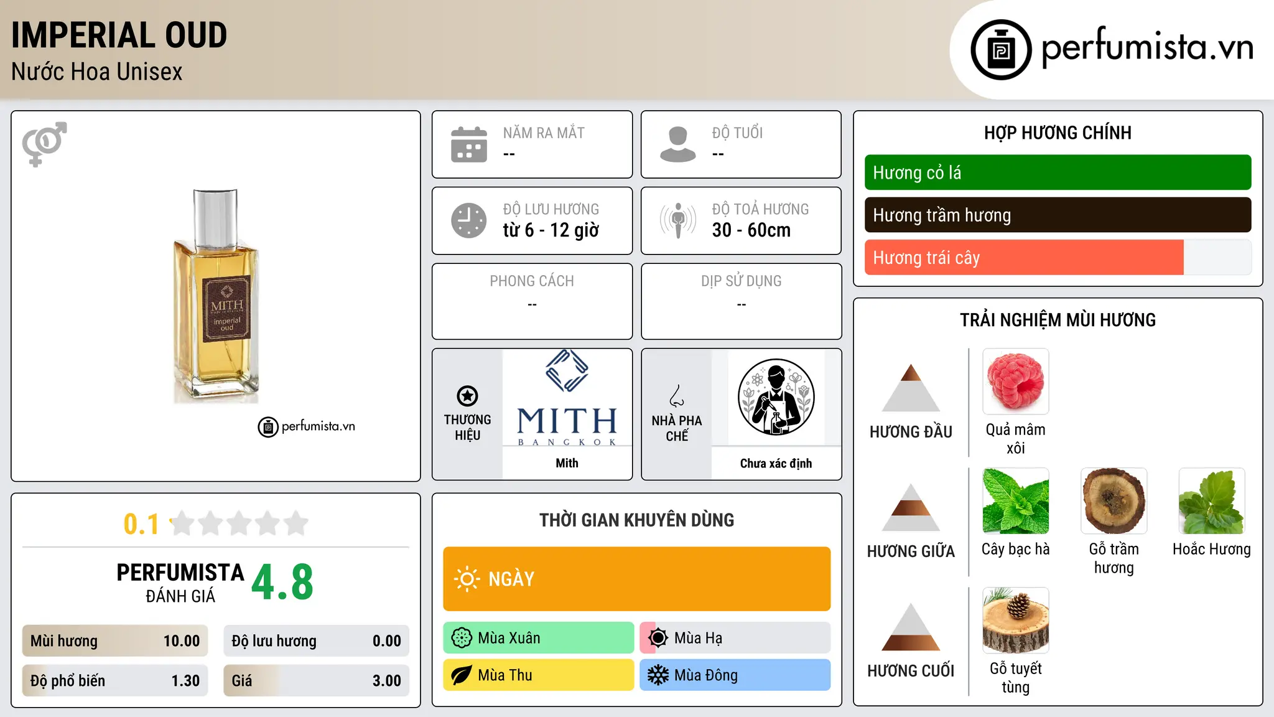Click the Mùa Thu season bar
The height and width of the screenshot is (717, 1274).
pos(539,675)
